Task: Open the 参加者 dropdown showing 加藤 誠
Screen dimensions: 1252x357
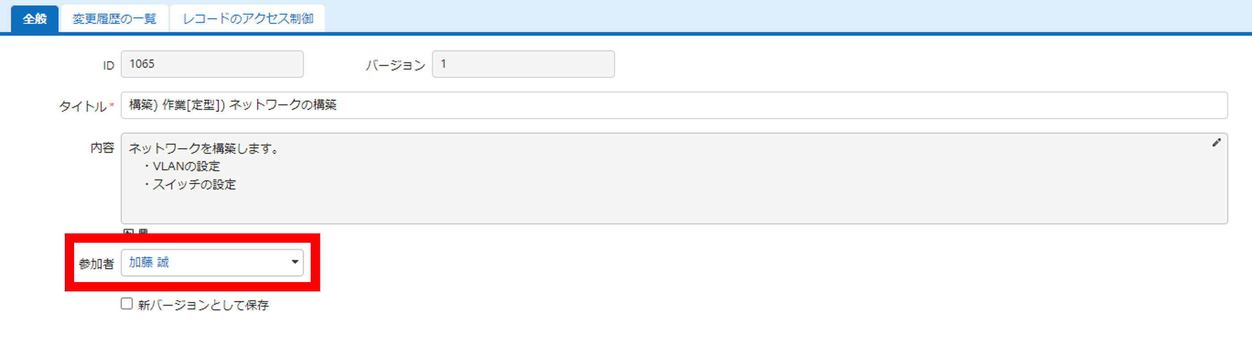Action: [x=212, y=262]
